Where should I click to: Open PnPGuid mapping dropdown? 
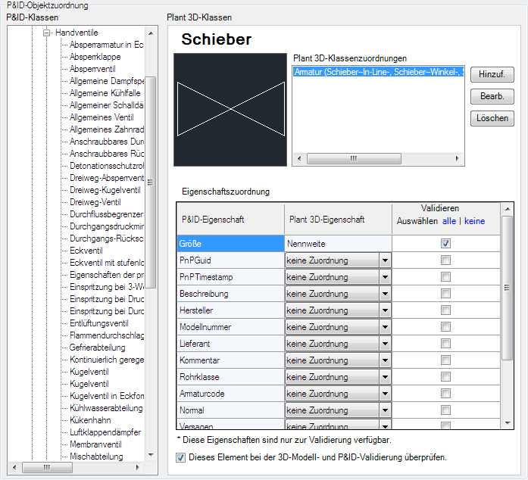pos(385,260)
